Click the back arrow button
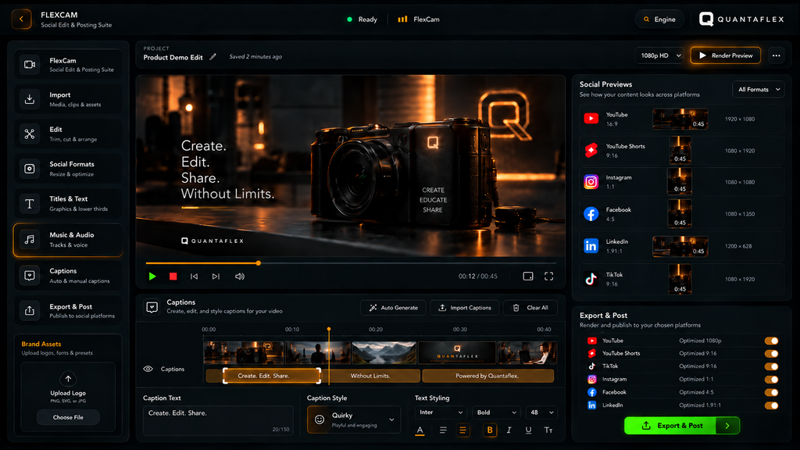The width and height of the screenshot is (800, 450). click(x=21, y=20)
